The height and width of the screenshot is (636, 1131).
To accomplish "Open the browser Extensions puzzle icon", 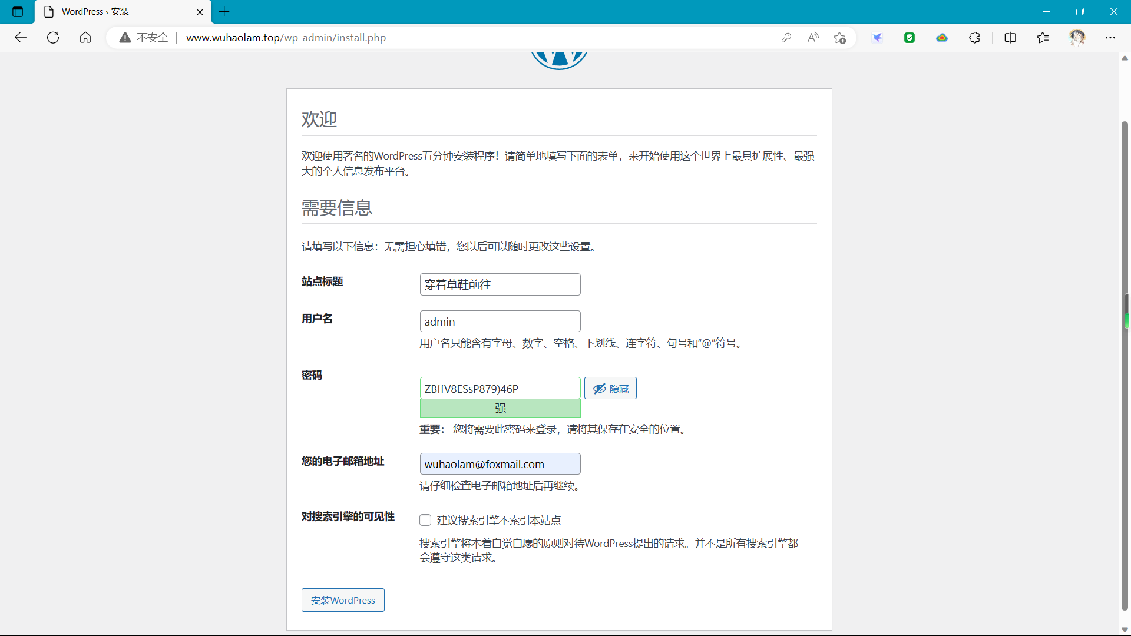I will tap(974, 38).
